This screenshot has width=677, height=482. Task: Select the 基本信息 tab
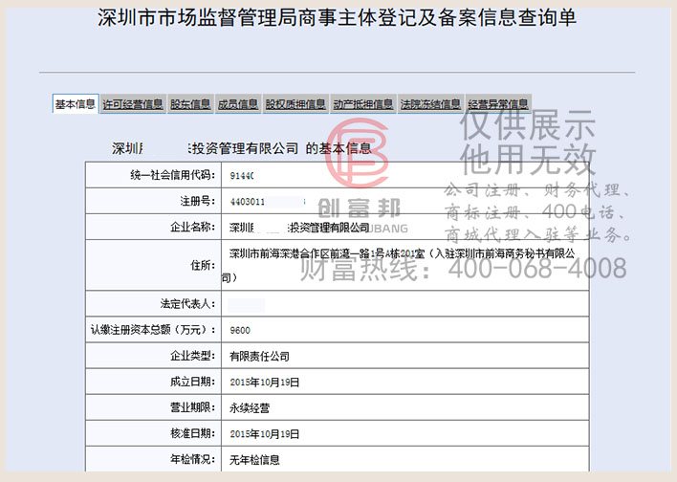[76, 104]
